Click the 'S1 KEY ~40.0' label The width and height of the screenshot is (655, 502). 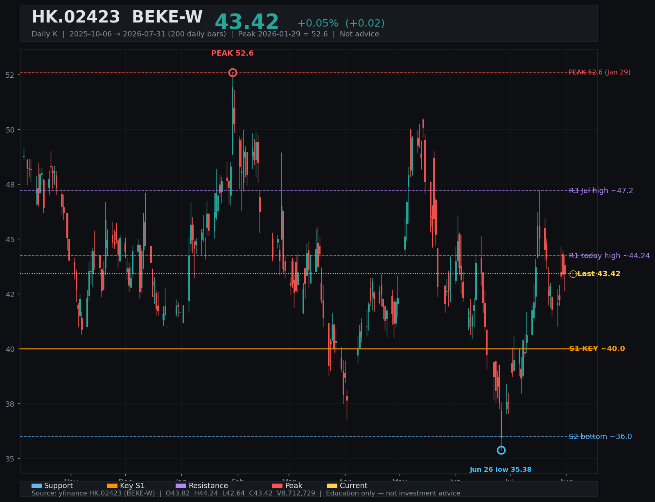click(597, 349)
